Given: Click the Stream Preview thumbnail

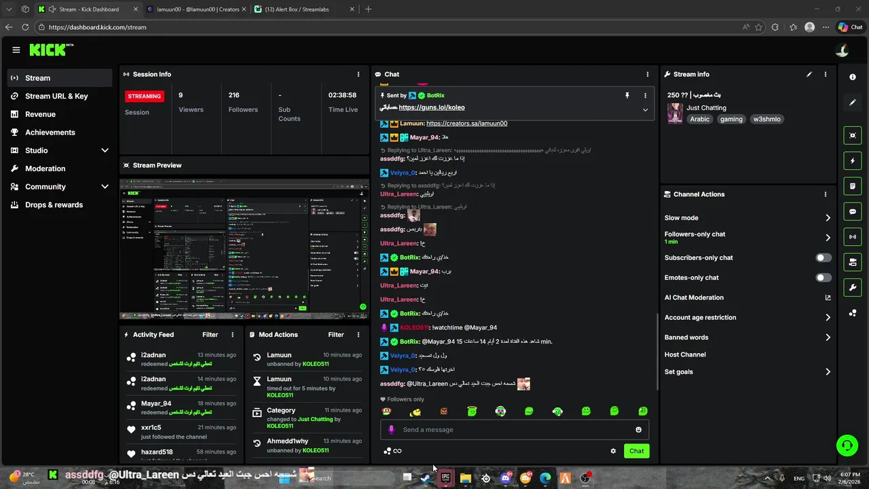Looking at the screenshot, I should pyautogui.click(x=244, y=249).
